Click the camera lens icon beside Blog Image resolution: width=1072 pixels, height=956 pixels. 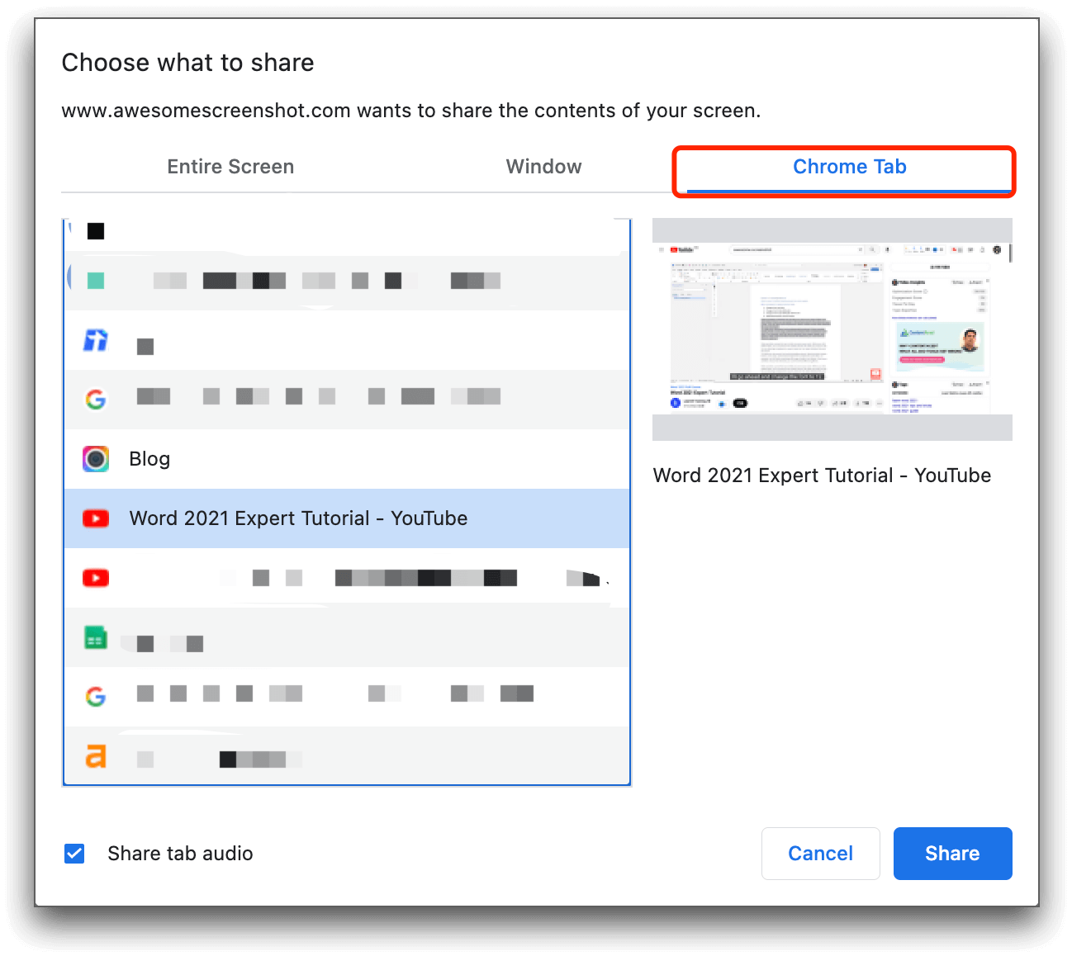coord(96,459)
